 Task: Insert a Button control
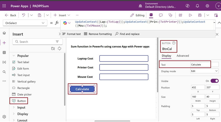point(19,101)
